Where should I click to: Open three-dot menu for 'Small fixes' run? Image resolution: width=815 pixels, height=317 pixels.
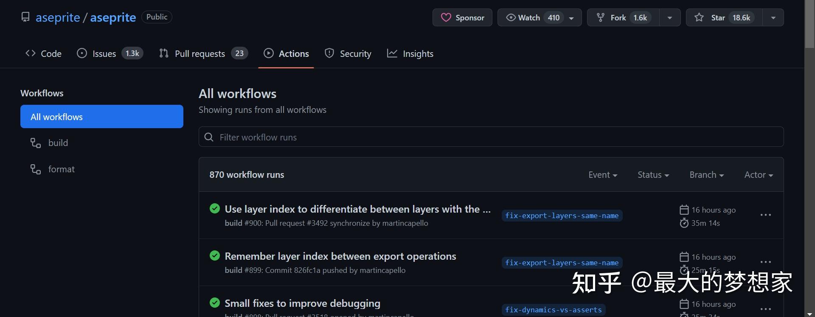[766, 309]
